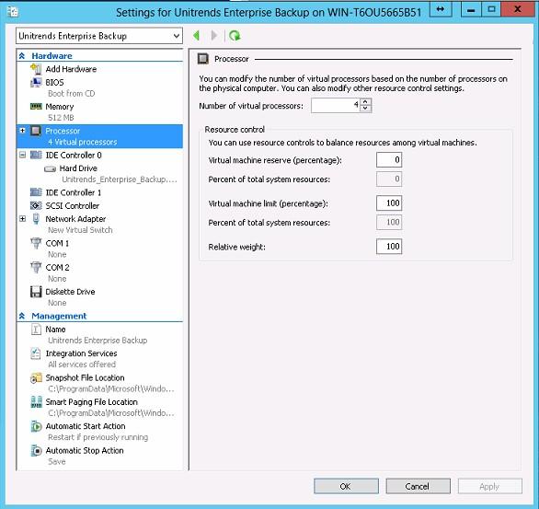Select the Add Hardware icon
539x509 pixels.
click(36, 69)
